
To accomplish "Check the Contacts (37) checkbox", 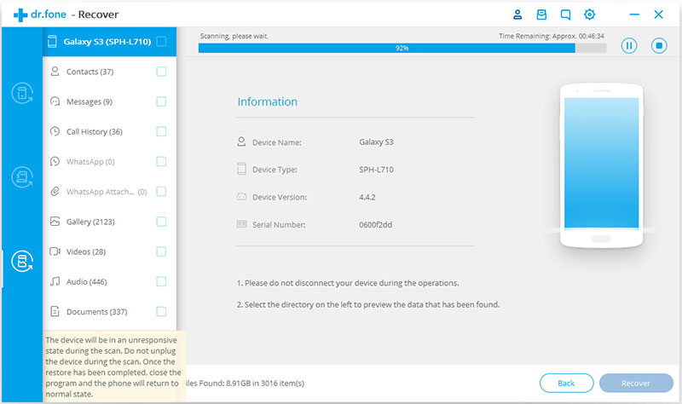I will (x=161, y=72).
